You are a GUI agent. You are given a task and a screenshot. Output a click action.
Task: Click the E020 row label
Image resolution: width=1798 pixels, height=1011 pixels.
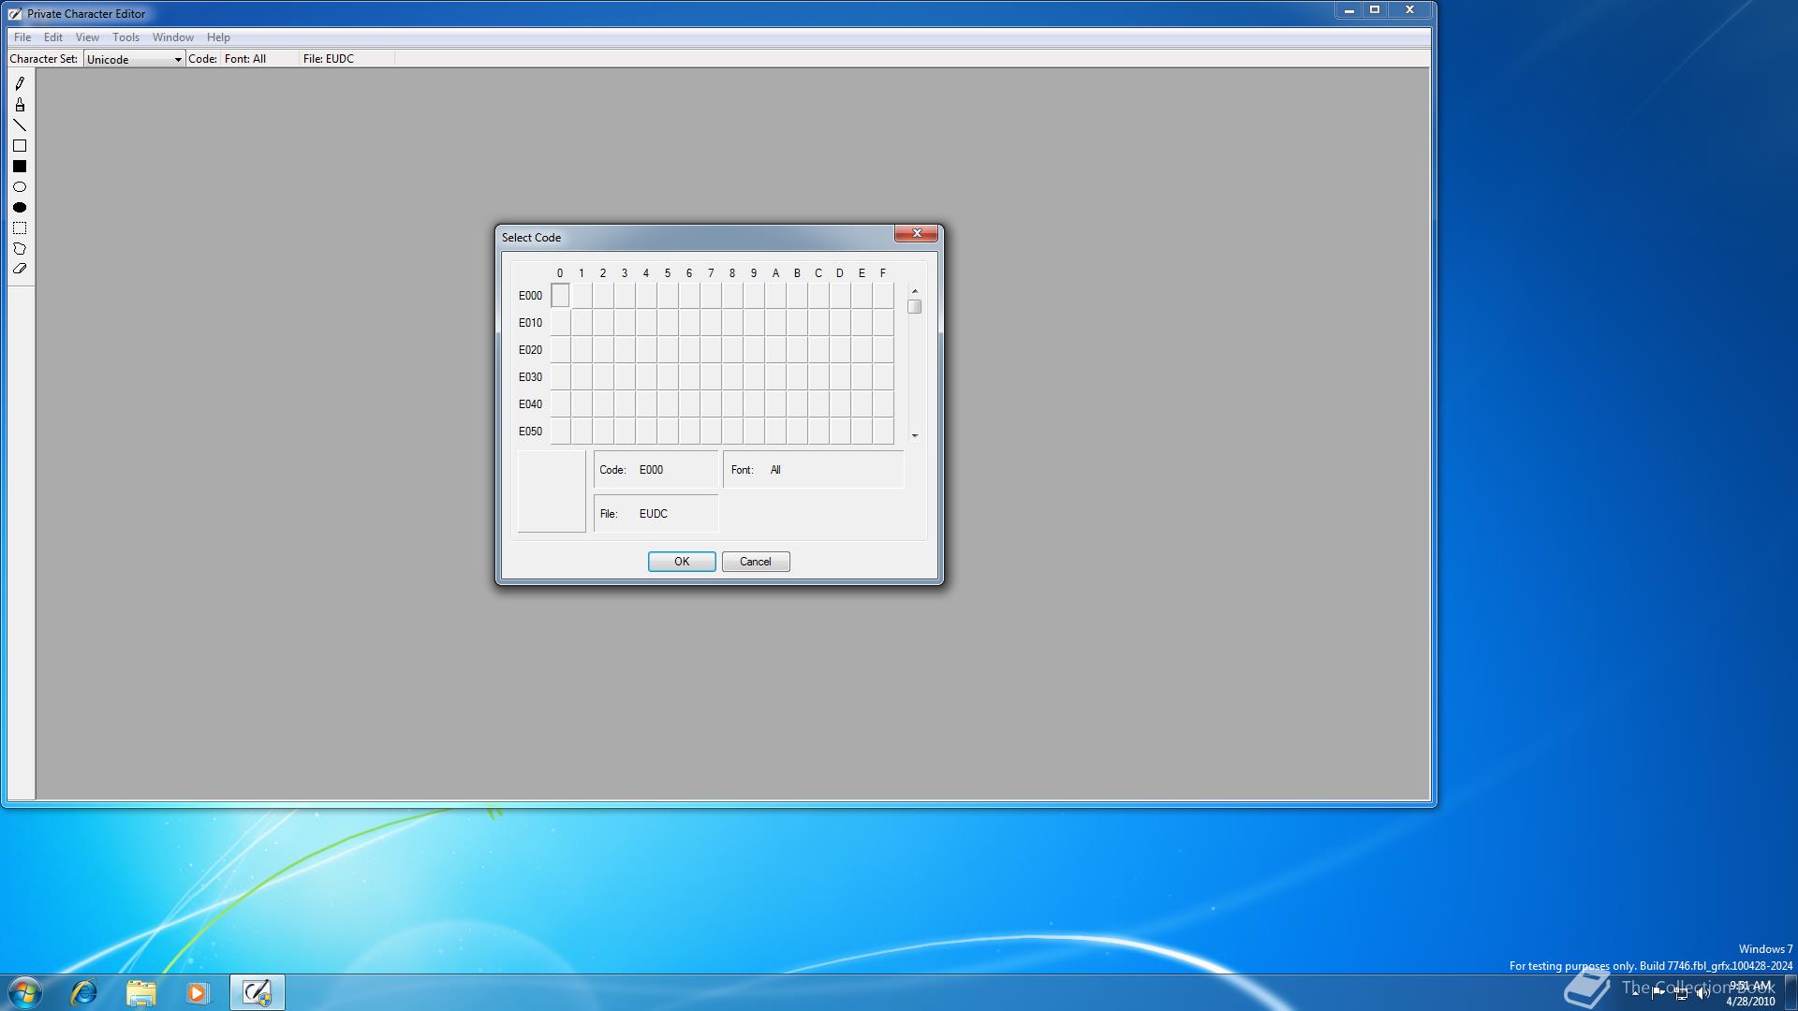pos(530,350)
